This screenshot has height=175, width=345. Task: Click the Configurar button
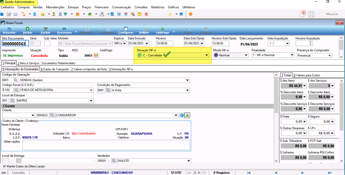tap(126, 30)
